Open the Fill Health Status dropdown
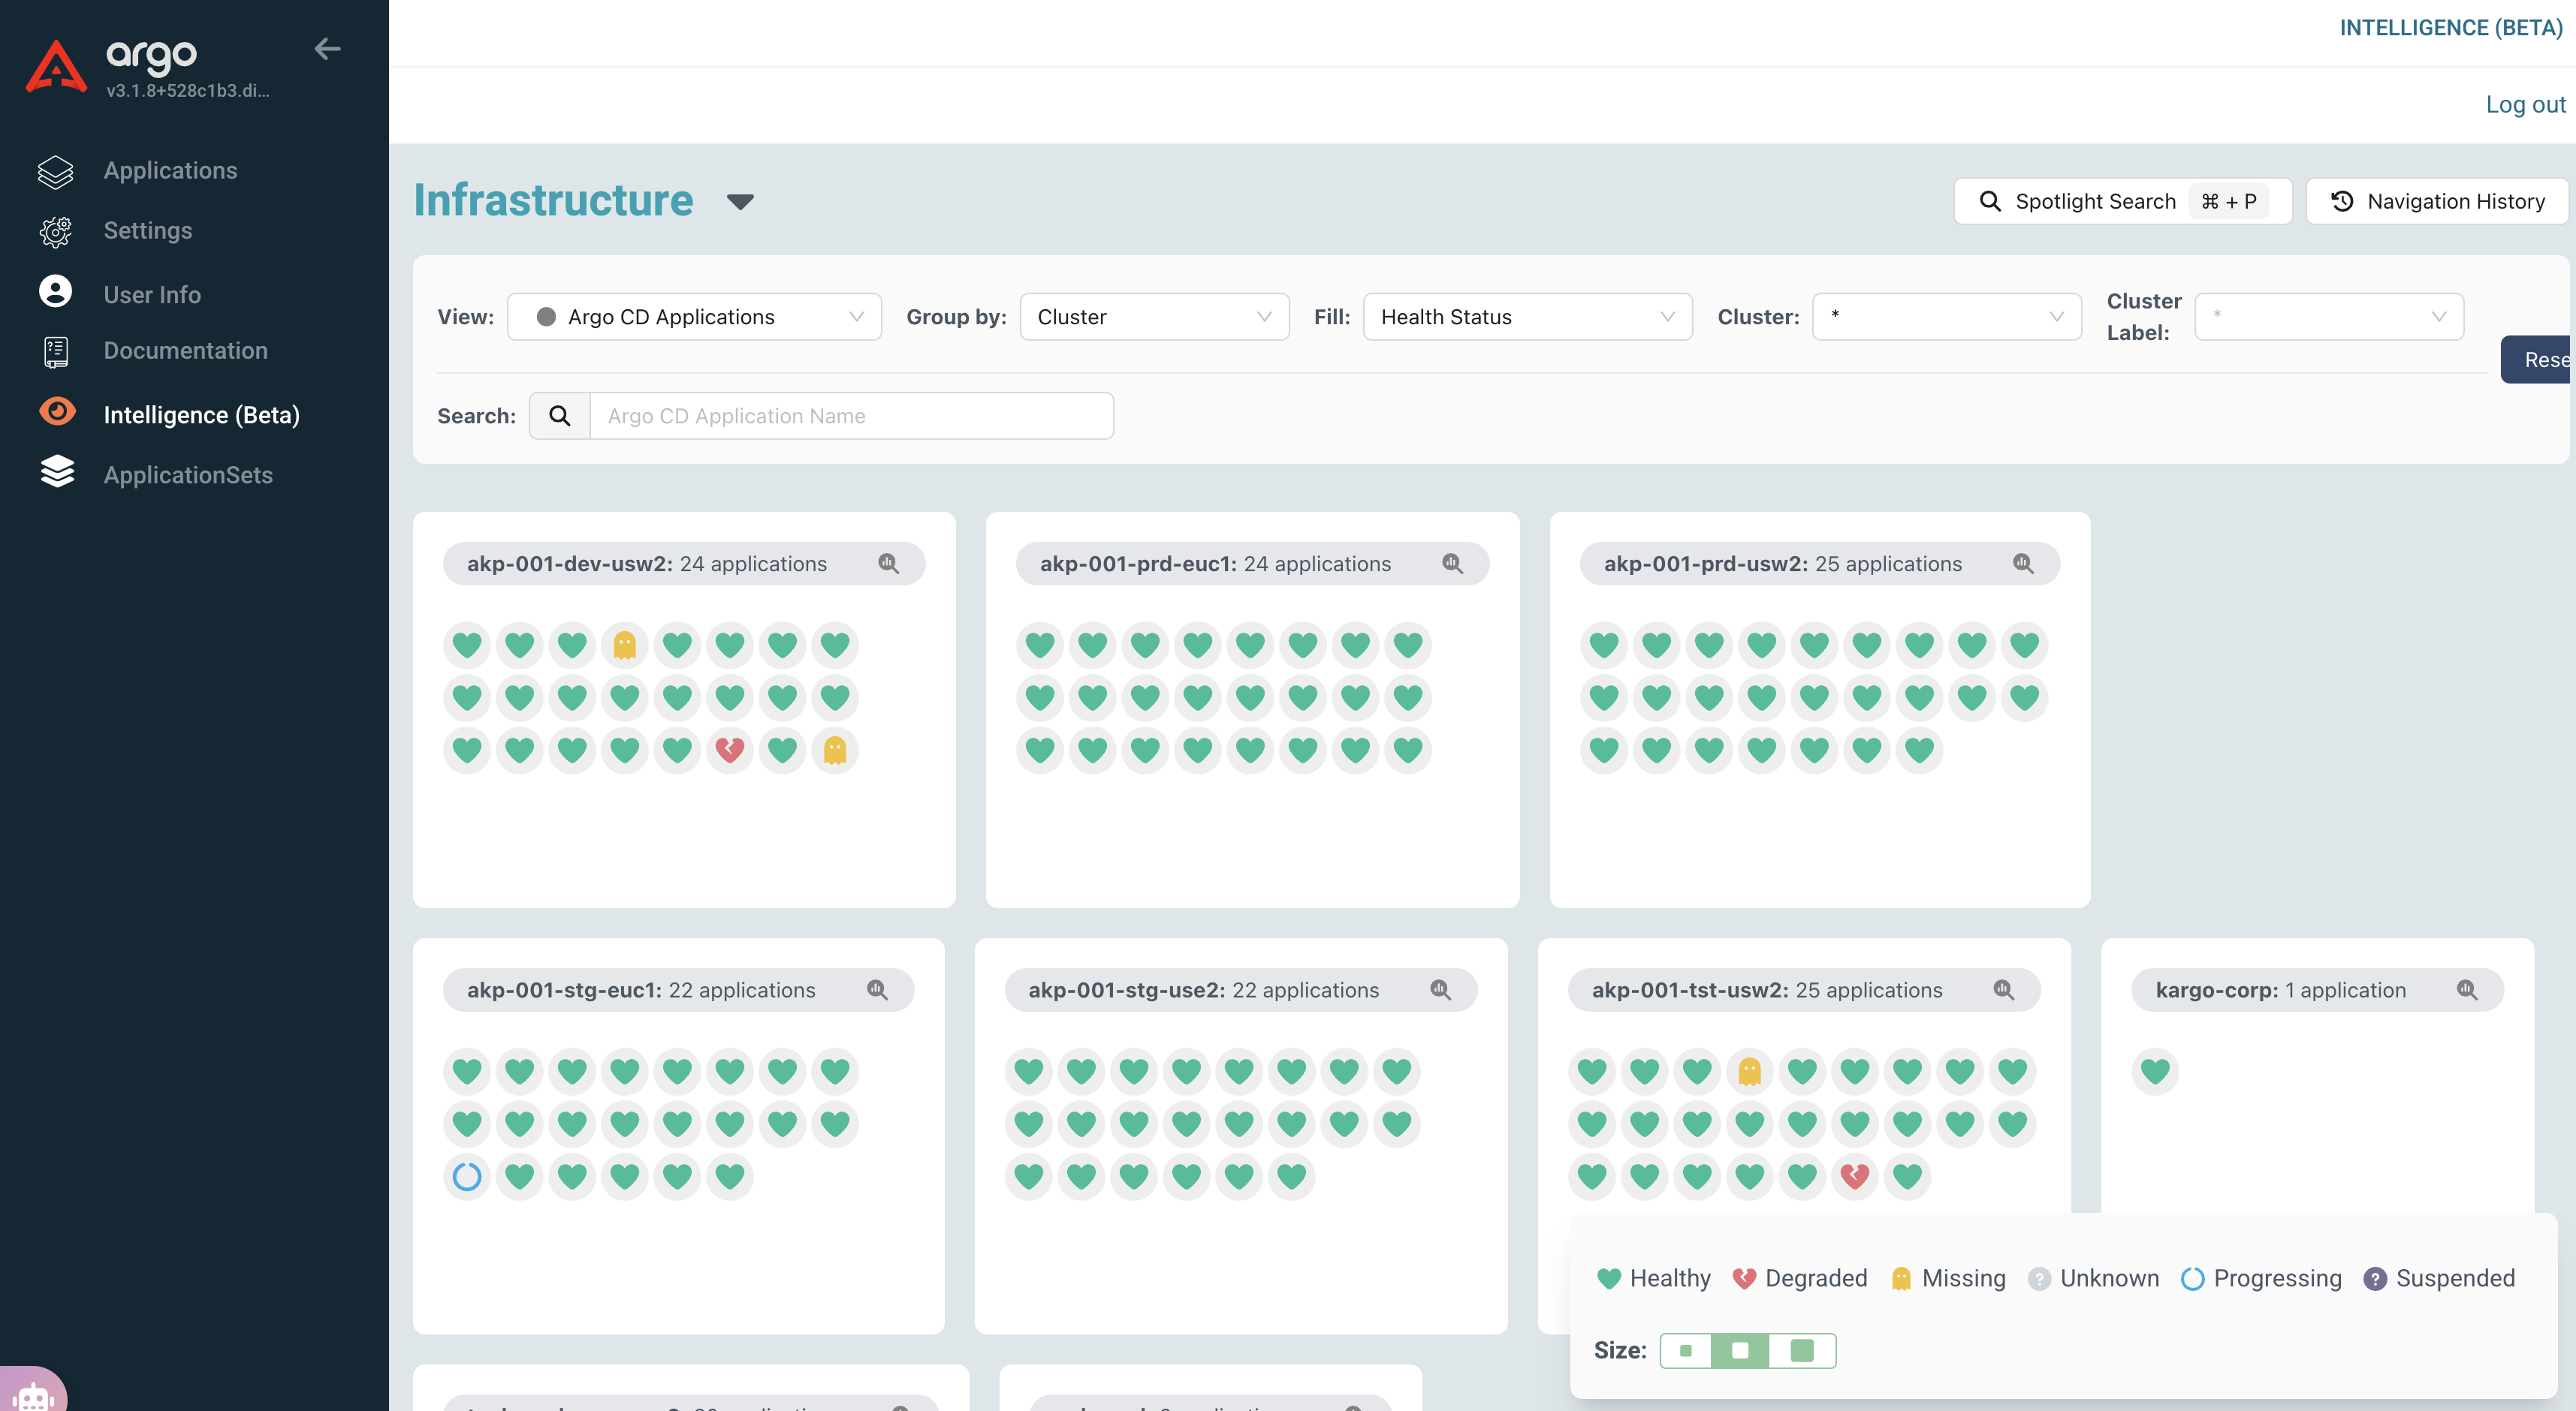Image resolution: width=2576 pixels, height=1411 pixels. click(x=1527, y=317)
